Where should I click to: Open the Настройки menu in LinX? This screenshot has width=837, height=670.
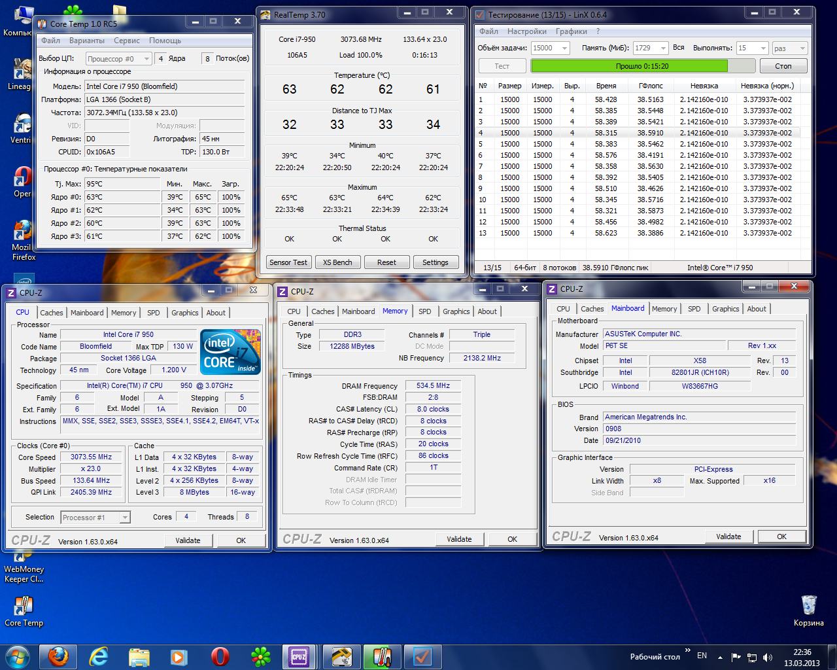tap(527, 31)
